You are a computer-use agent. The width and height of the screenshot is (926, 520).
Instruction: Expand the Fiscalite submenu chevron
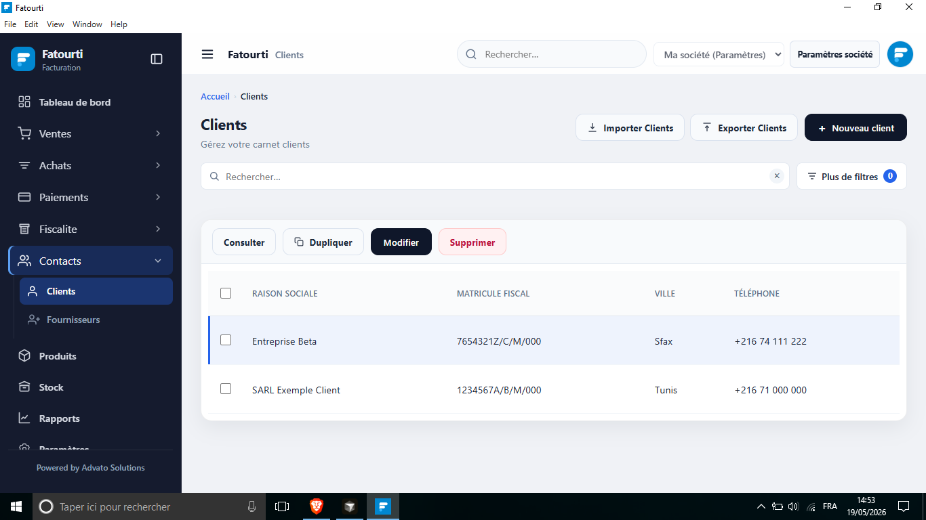point(158,229)
